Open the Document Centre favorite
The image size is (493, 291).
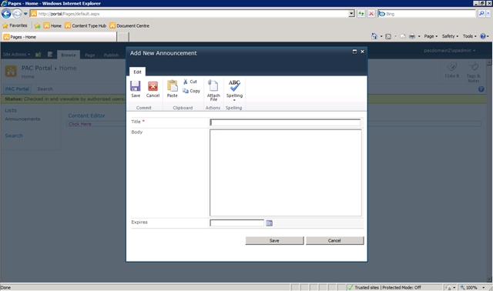(129, 25)
